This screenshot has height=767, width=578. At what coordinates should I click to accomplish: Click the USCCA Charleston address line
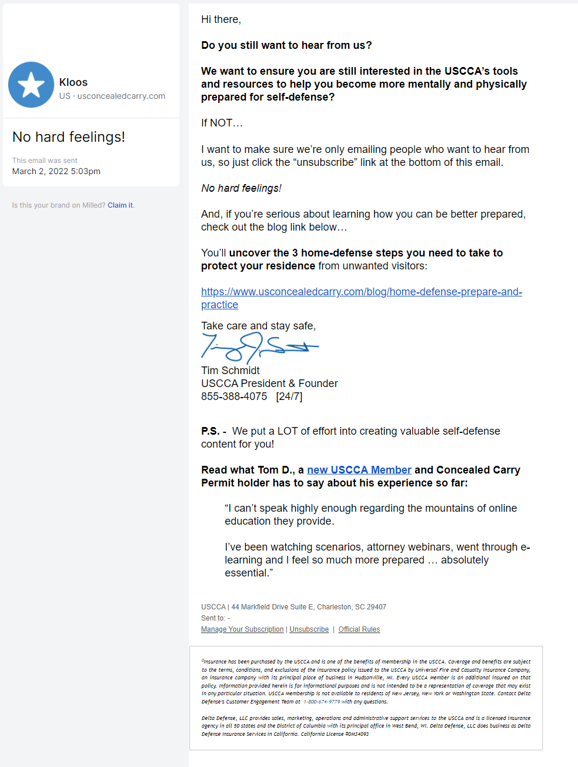point(293,606)
